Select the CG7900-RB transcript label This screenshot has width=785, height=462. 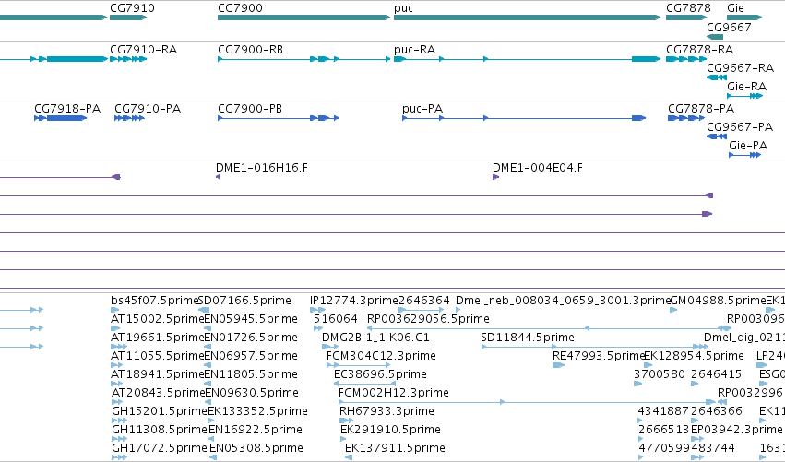coord(250,50)
